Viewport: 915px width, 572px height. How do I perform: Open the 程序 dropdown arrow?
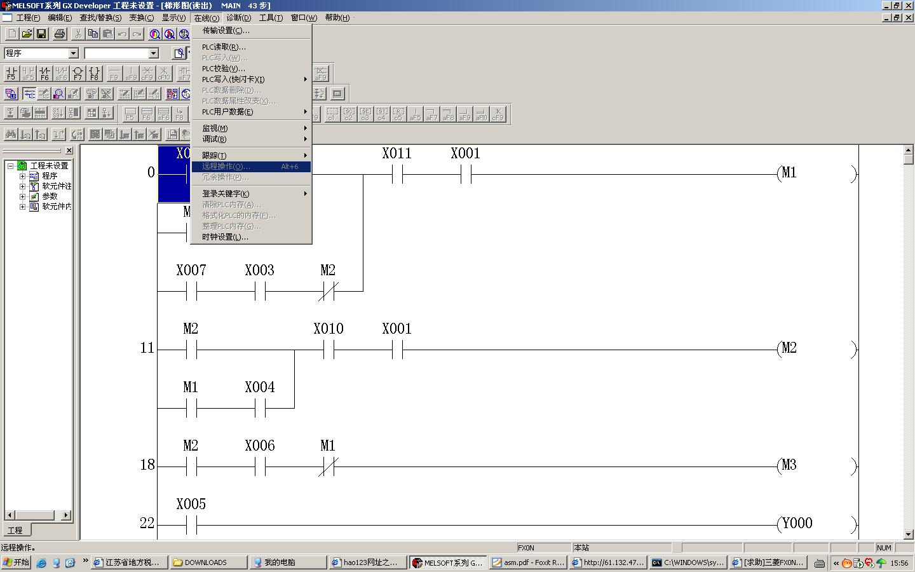coord(73,53)
